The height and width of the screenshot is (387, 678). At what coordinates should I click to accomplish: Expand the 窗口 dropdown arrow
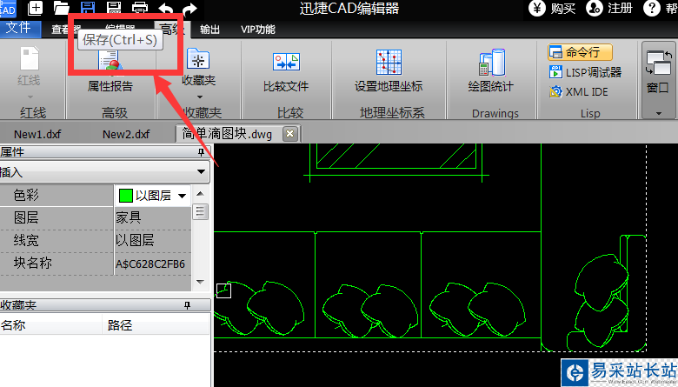[659, 113]
